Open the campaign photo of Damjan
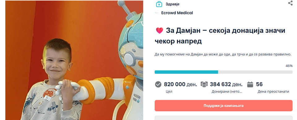 click(74, 60)
